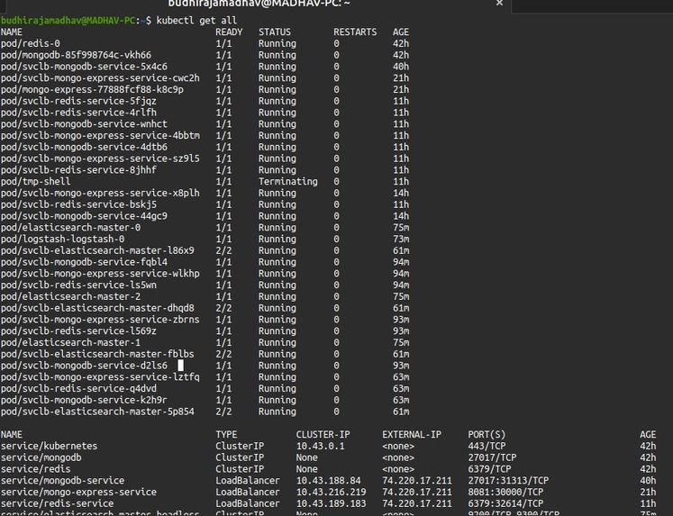Click the 27017/TCP port value
This screenshot has width=673, height=516.
[492, 457]
